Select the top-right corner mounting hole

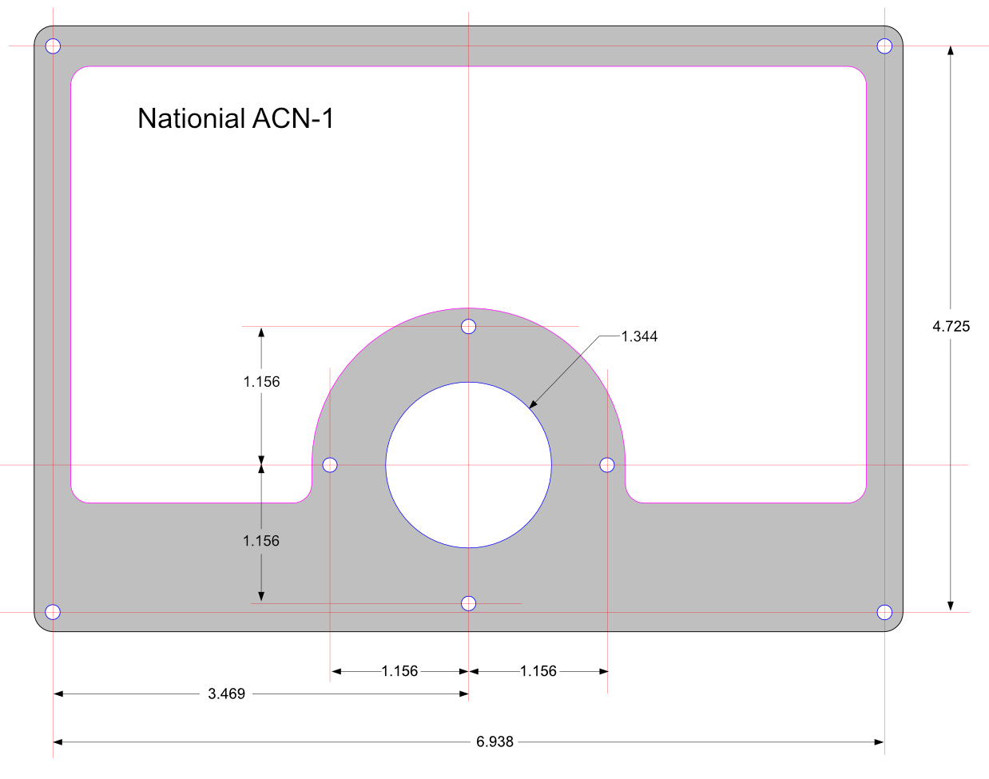pos(884,46)
